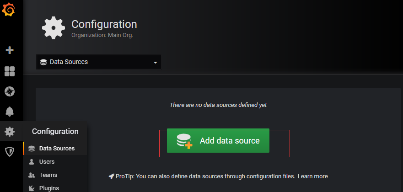Click the Configuration gear sidebar icon
The height and width of the screenshot is (192, 403).
click(x=10, y=132)
